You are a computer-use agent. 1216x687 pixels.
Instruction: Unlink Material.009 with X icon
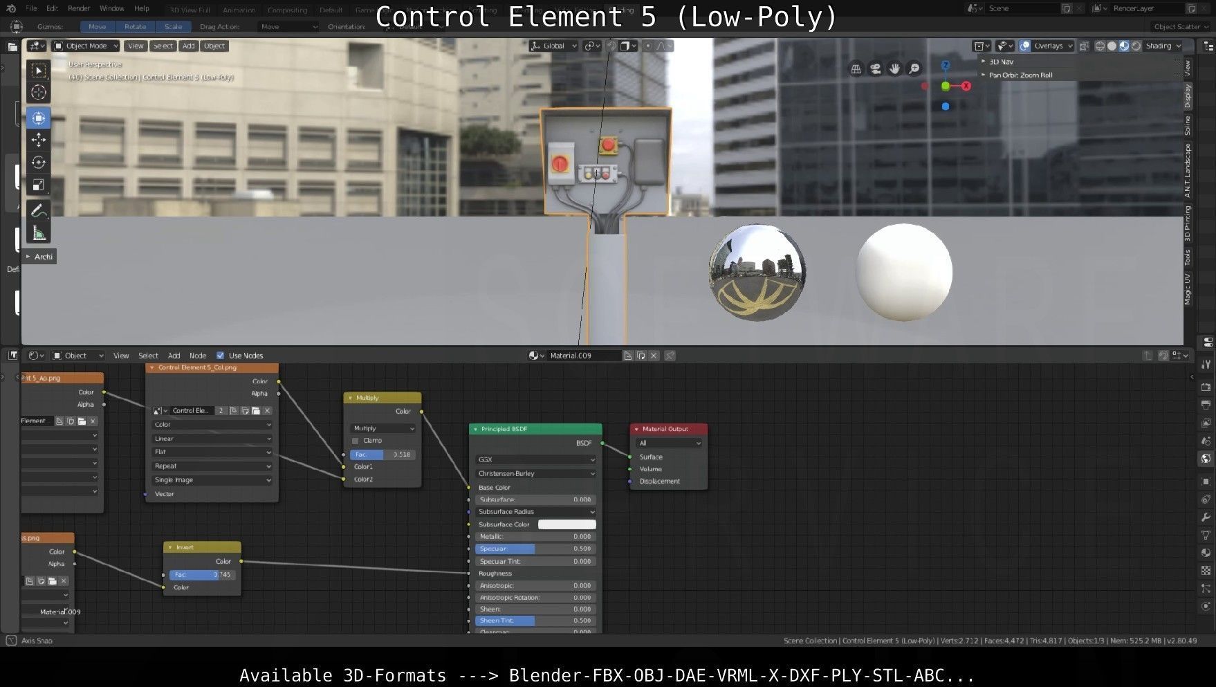654,356
